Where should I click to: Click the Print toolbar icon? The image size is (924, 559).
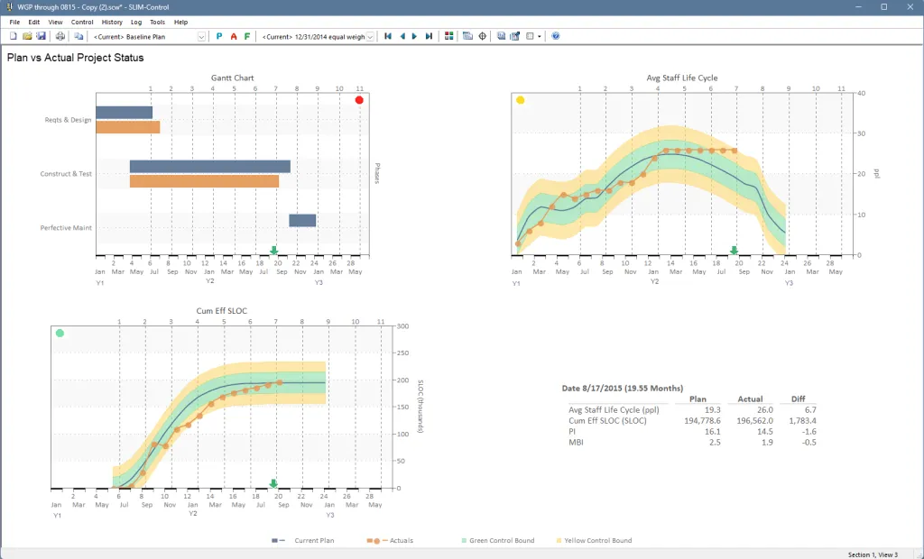click(x=60, y=36)
